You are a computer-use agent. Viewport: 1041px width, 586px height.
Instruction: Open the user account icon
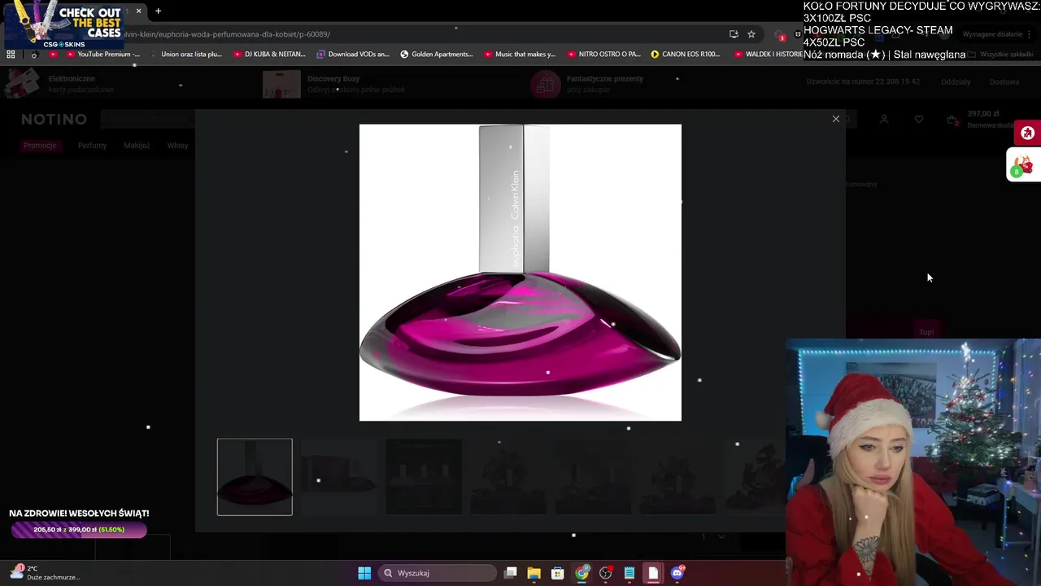(884, 120)
